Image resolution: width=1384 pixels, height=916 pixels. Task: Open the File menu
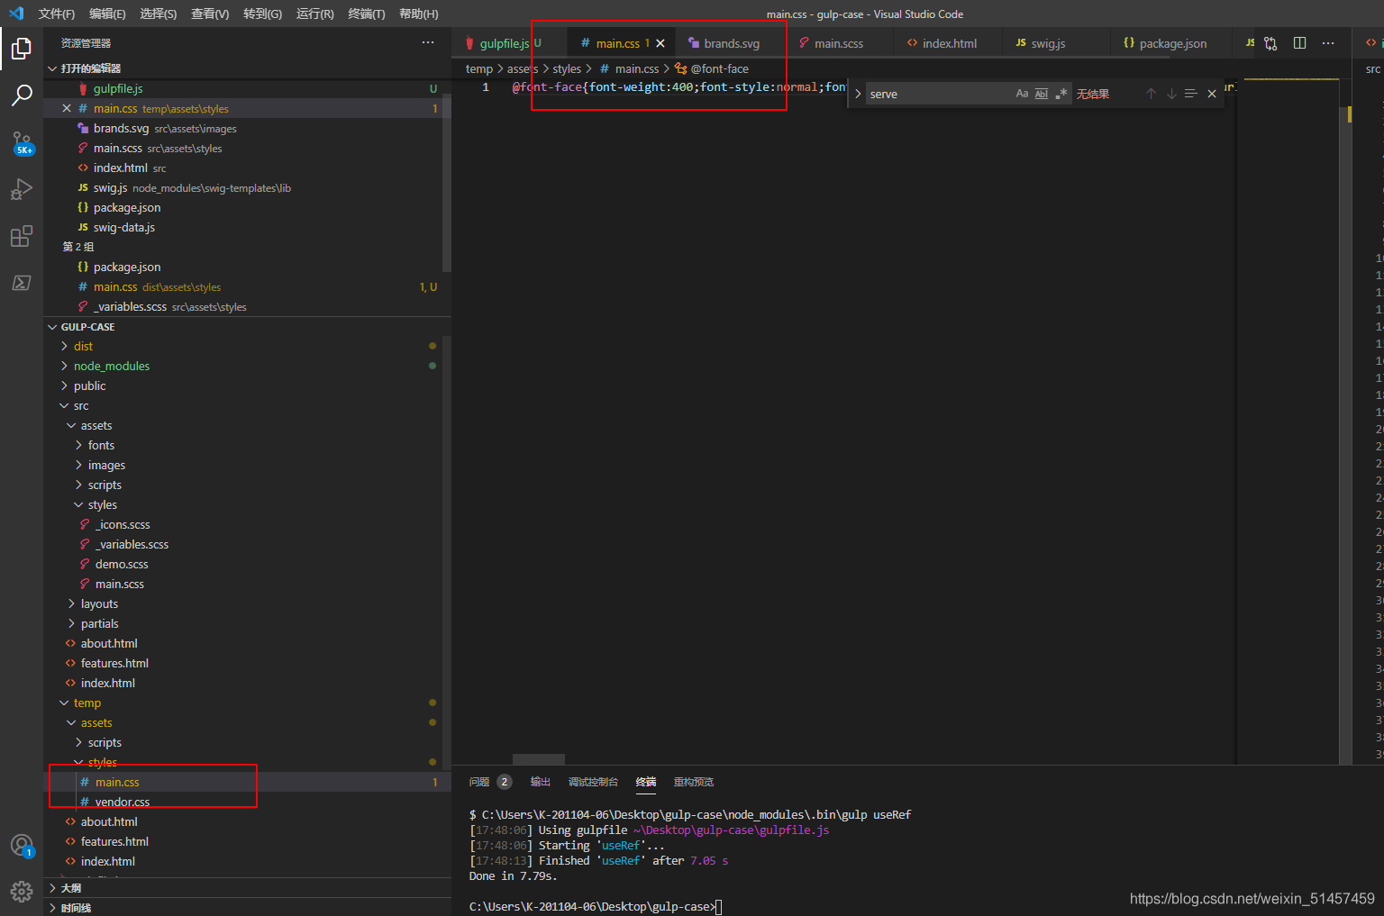pos(57,14)
